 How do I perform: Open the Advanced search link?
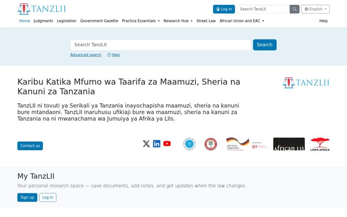click(x=86, y=55)
